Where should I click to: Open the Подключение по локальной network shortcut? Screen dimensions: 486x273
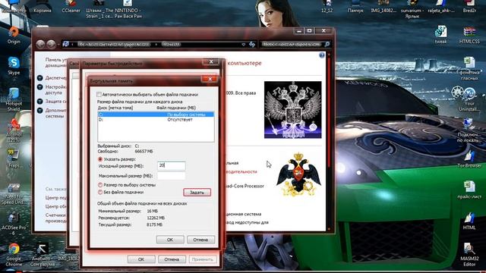pyautogui.click(x=469, y=130)
